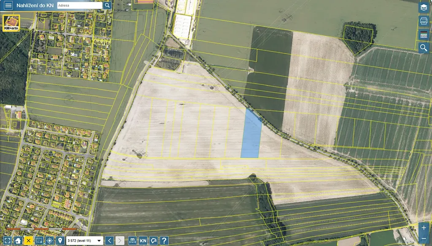Cancel selection with yellow X button

[x=28, y=241]
